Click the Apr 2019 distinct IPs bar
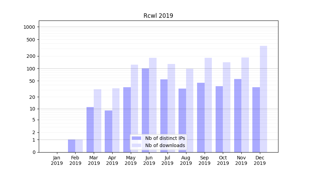 tap(108, 131)
